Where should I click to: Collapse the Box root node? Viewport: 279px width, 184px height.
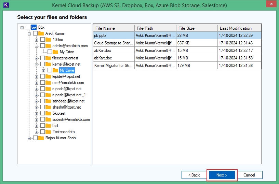(22, 28)
